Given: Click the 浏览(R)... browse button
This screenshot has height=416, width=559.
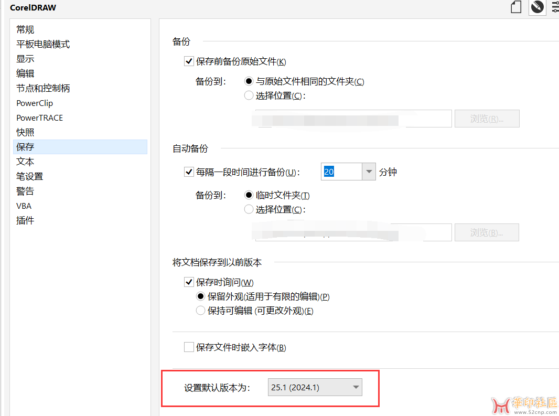Looking at the screenshot, I should point(487,119).
